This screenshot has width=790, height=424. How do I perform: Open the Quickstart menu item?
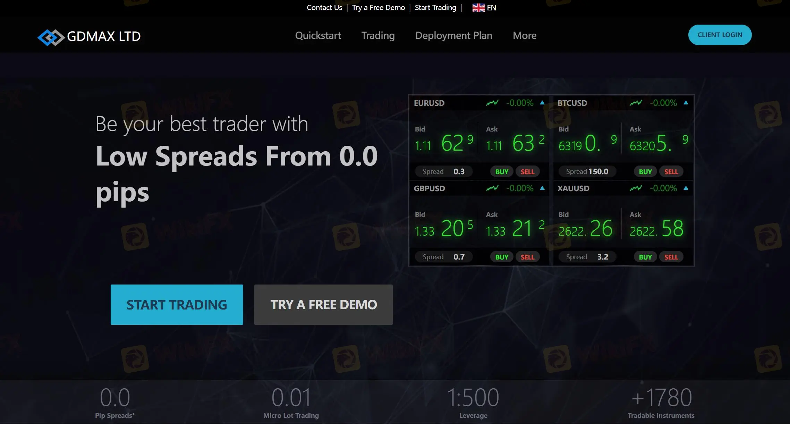(318, 35)
